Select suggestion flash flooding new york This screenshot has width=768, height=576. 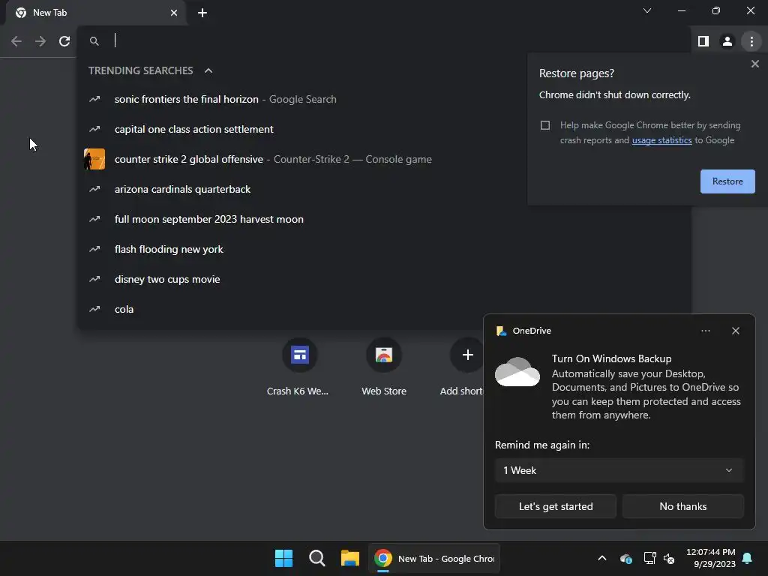coord(385,249)
